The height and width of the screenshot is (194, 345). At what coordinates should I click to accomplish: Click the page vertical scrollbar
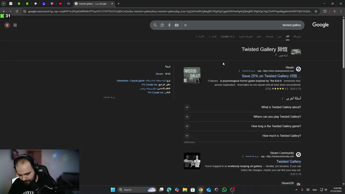coord(343,43)
